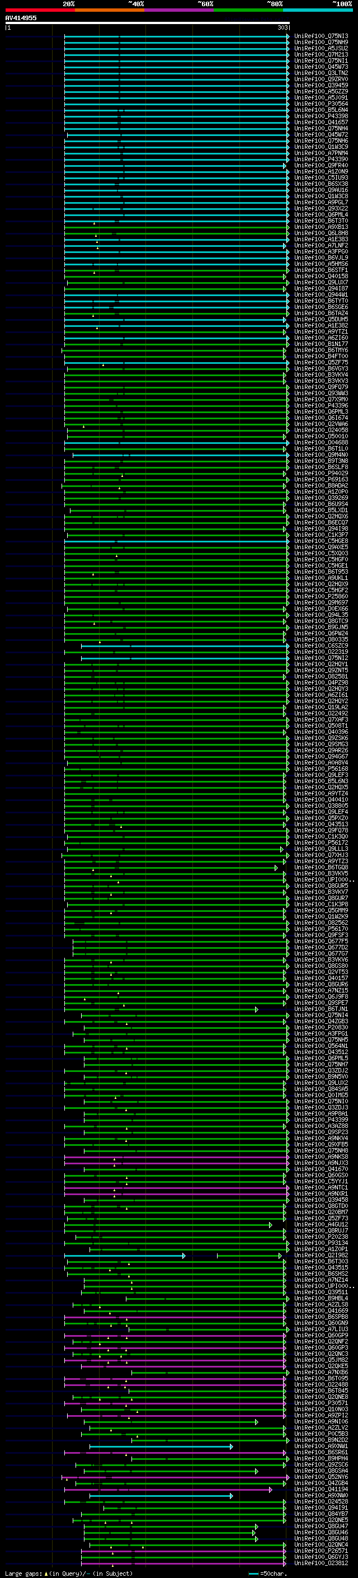Open hit UniRef100_Q7M213
Screen dimensions: 358x1578
(x=321, y=54)
